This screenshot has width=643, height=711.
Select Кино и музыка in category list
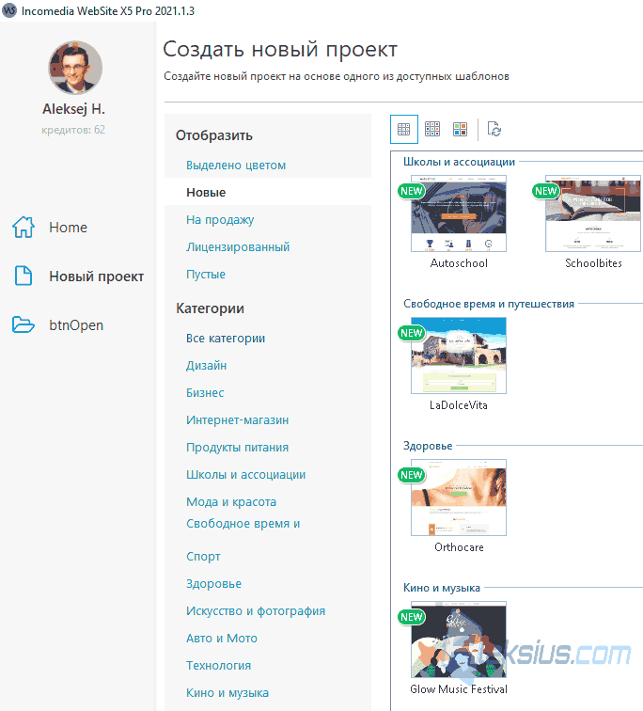[x=227, y=693]
